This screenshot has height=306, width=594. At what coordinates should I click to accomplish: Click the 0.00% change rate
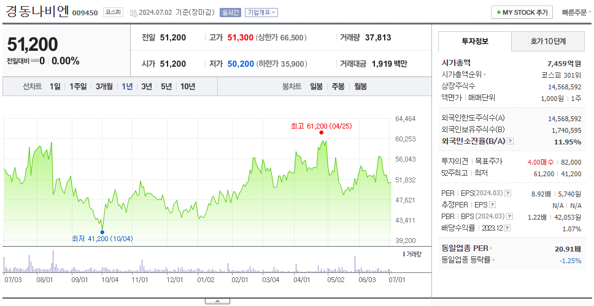coord(66,61)
